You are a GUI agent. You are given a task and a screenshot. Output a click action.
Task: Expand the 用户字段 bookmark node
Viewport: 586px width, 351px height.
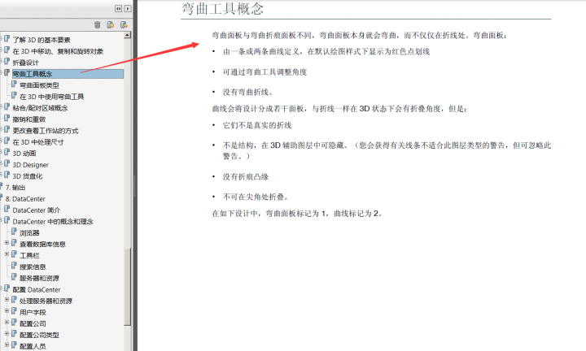click(x=7, y=310)
